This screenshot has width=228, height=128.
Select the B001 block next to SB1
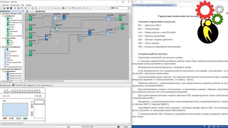(47, 38)
